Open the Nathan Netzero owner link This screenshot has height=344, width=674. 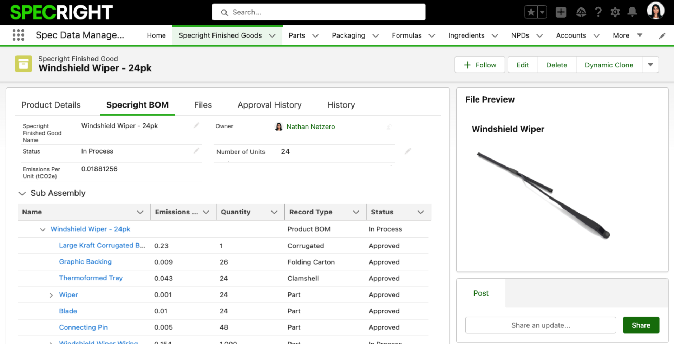click(x=310, y=126)
